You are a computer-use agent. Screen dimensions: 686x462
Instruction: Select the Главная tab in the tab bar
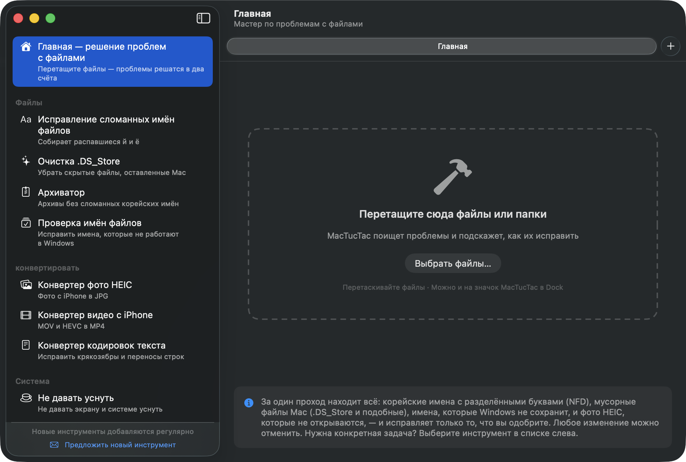click(442, 46)
